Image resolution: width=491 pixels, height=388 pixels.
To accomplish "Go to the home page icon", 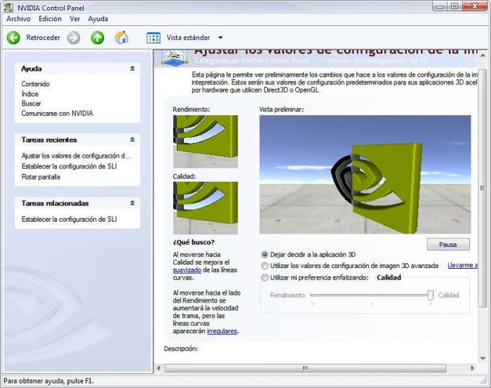I will (121, 38).
